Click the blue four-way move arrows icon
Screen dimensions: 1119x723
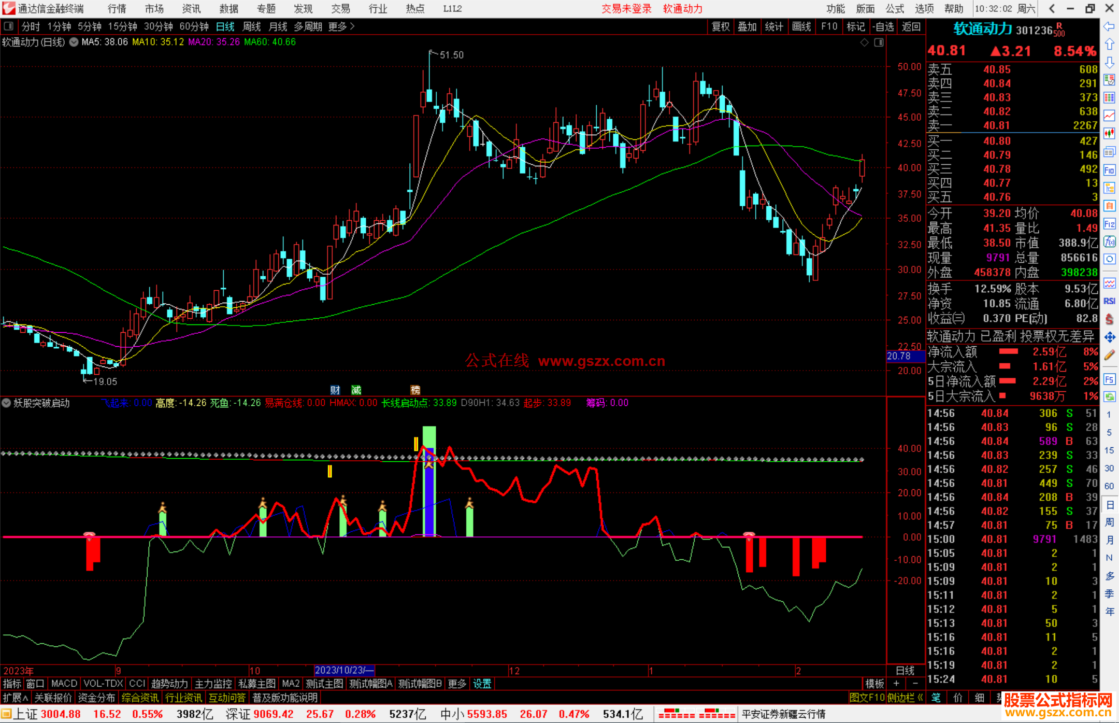1109,337
